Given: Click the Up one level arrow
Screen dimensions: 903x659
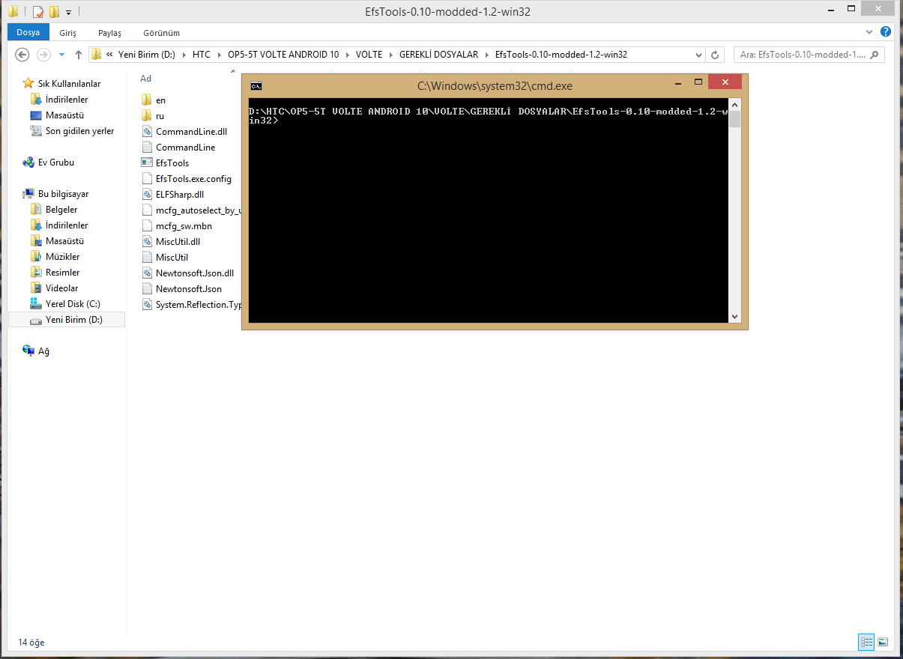Looking at the screenshot, I should coord(79,55).
